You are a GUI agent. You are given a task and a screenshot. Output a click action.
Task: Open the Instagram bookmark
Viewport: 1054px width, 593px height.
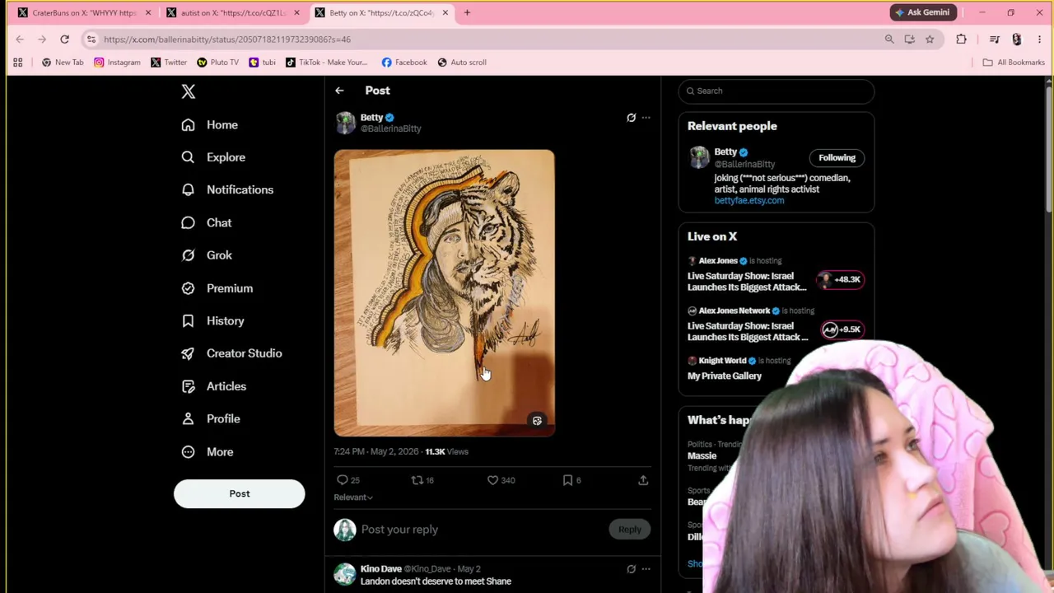[117, 63]
